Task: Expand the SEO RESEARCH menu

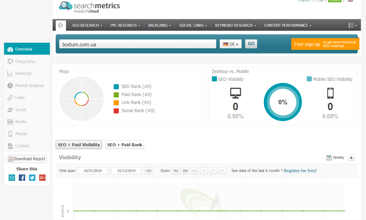Action: coord(87,25)
